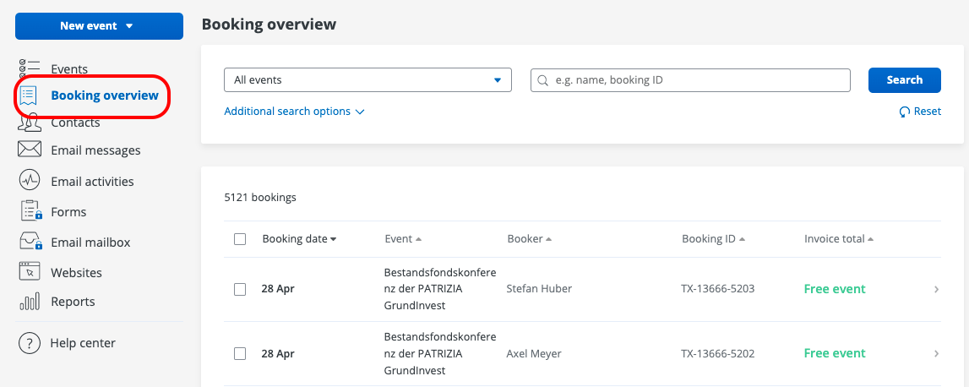Click the Email mailbox tray icon
Screen dimensions: 969x387
coord(30,242)
